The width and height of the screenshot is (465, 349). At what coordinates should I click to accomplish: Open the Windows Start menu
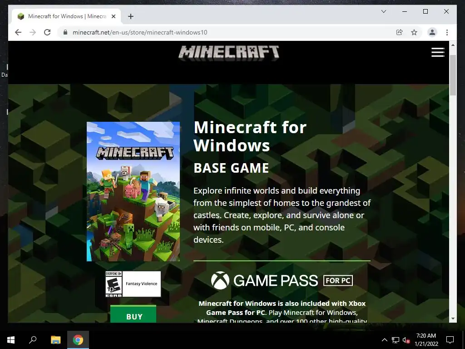[x=11, y=340]
